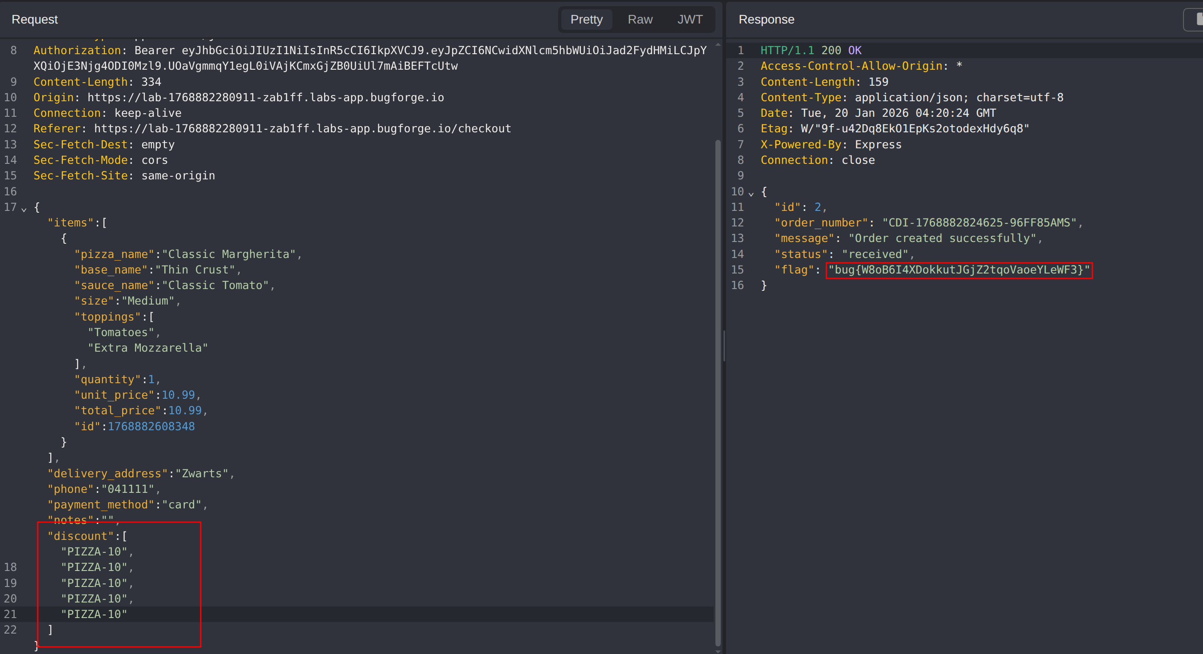This screenshot has width=1203, height=654.
Task: Place cursor on the last PIZZA-10 discount entry
Action: coord(94,614)
